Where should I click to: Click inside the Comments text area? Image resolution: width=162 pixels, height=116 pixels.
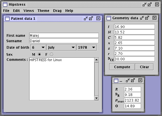62,79
